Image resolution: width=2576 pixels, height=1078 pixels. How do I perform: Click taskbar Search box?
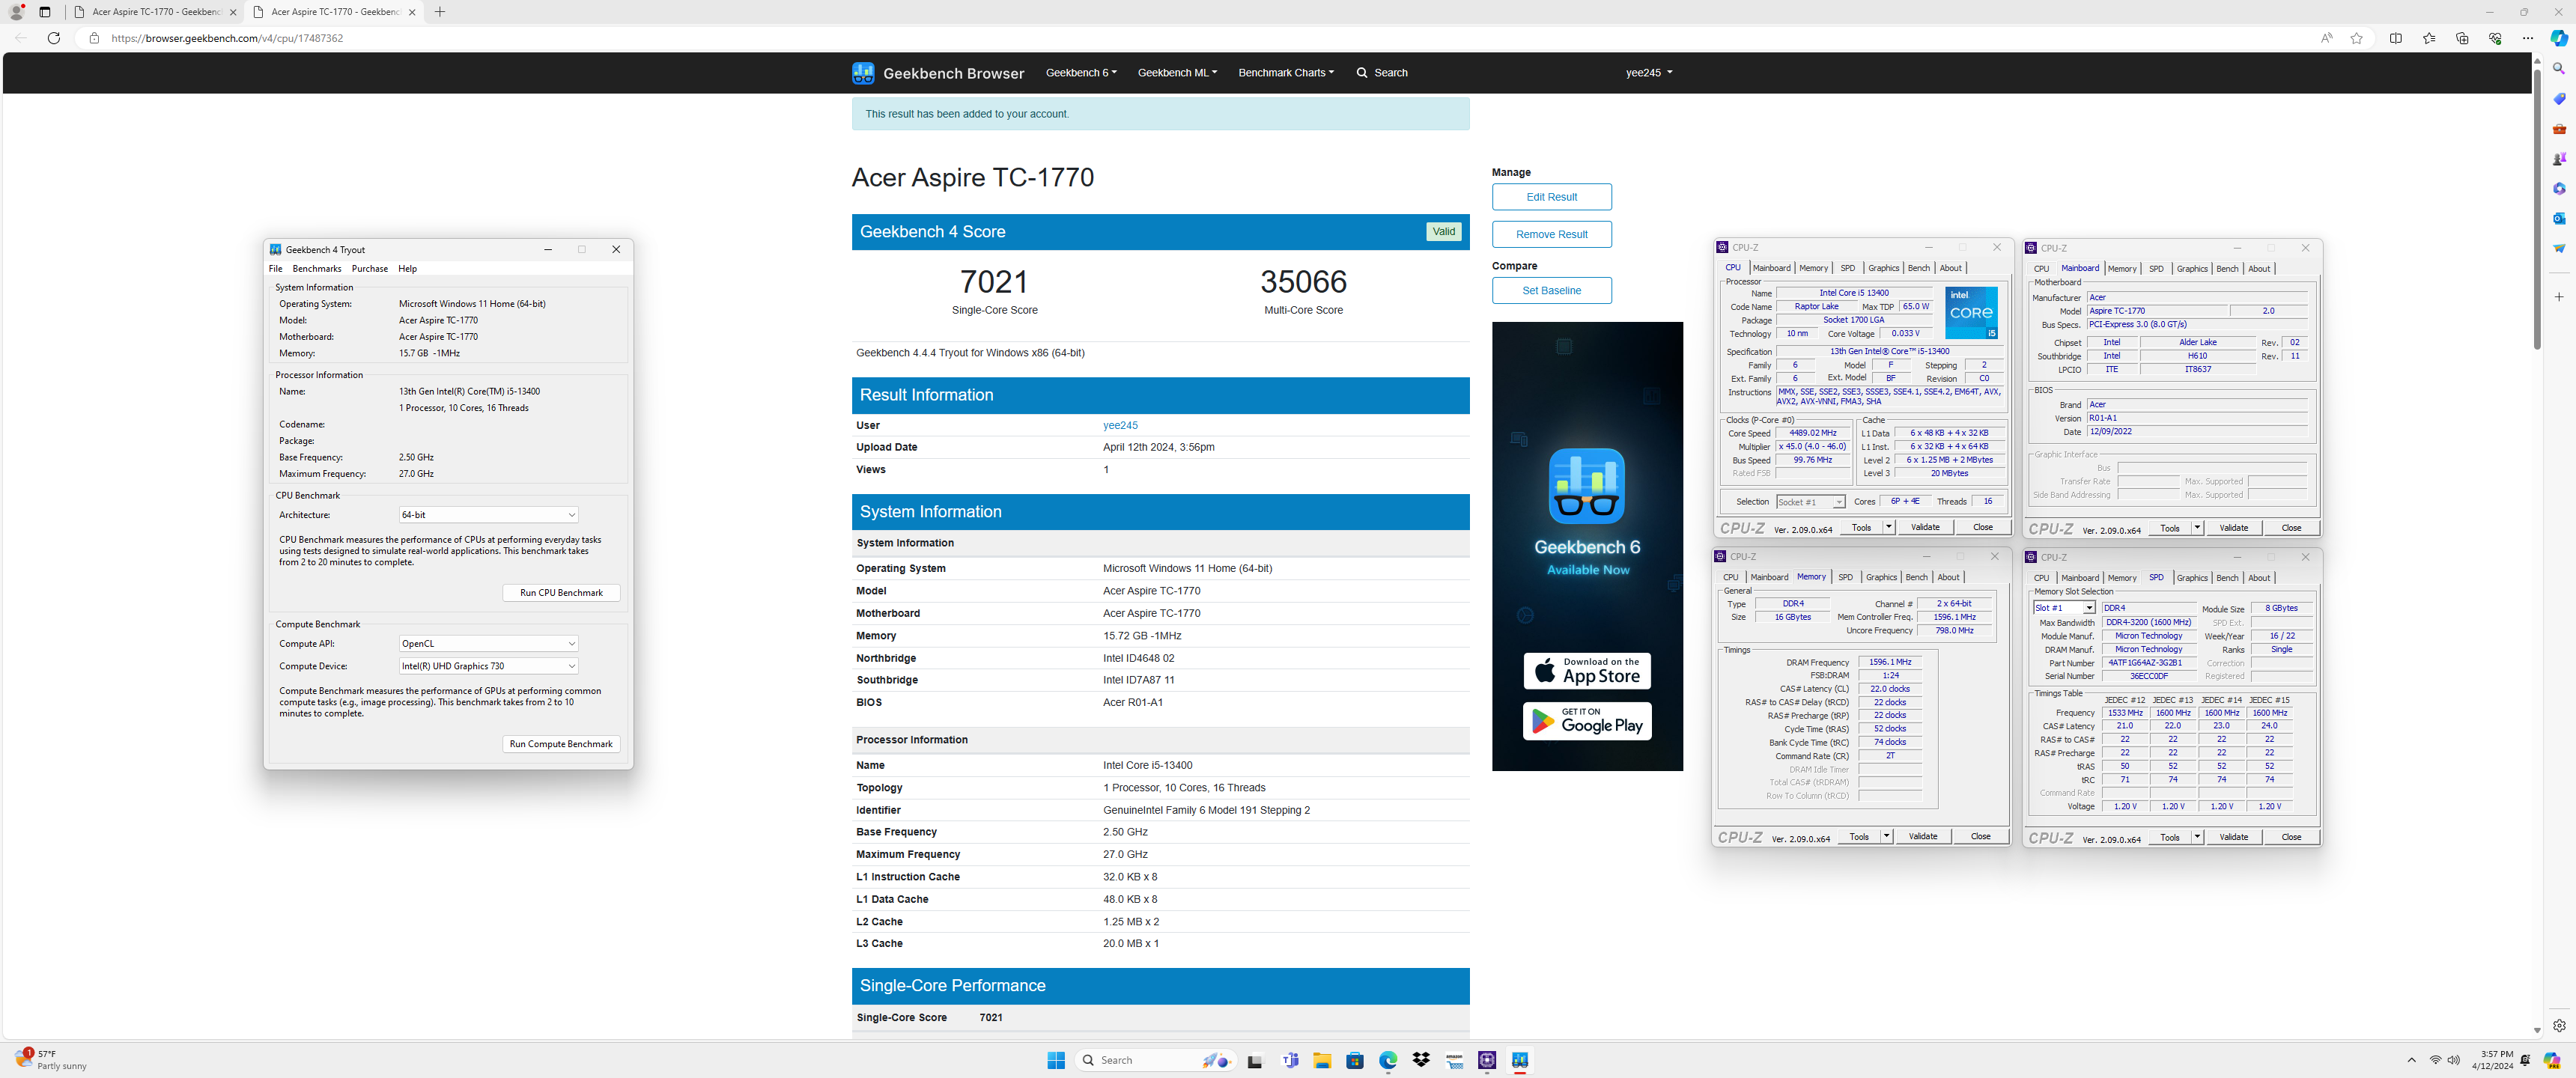[1156, 1060]
